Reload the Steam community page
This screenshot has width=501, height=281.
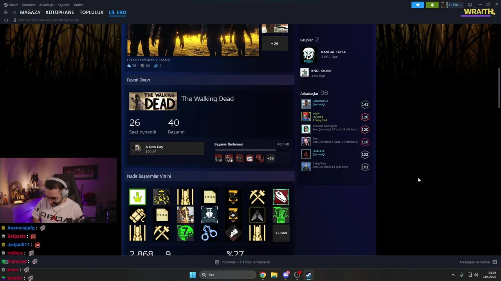(x=6, y=20)
